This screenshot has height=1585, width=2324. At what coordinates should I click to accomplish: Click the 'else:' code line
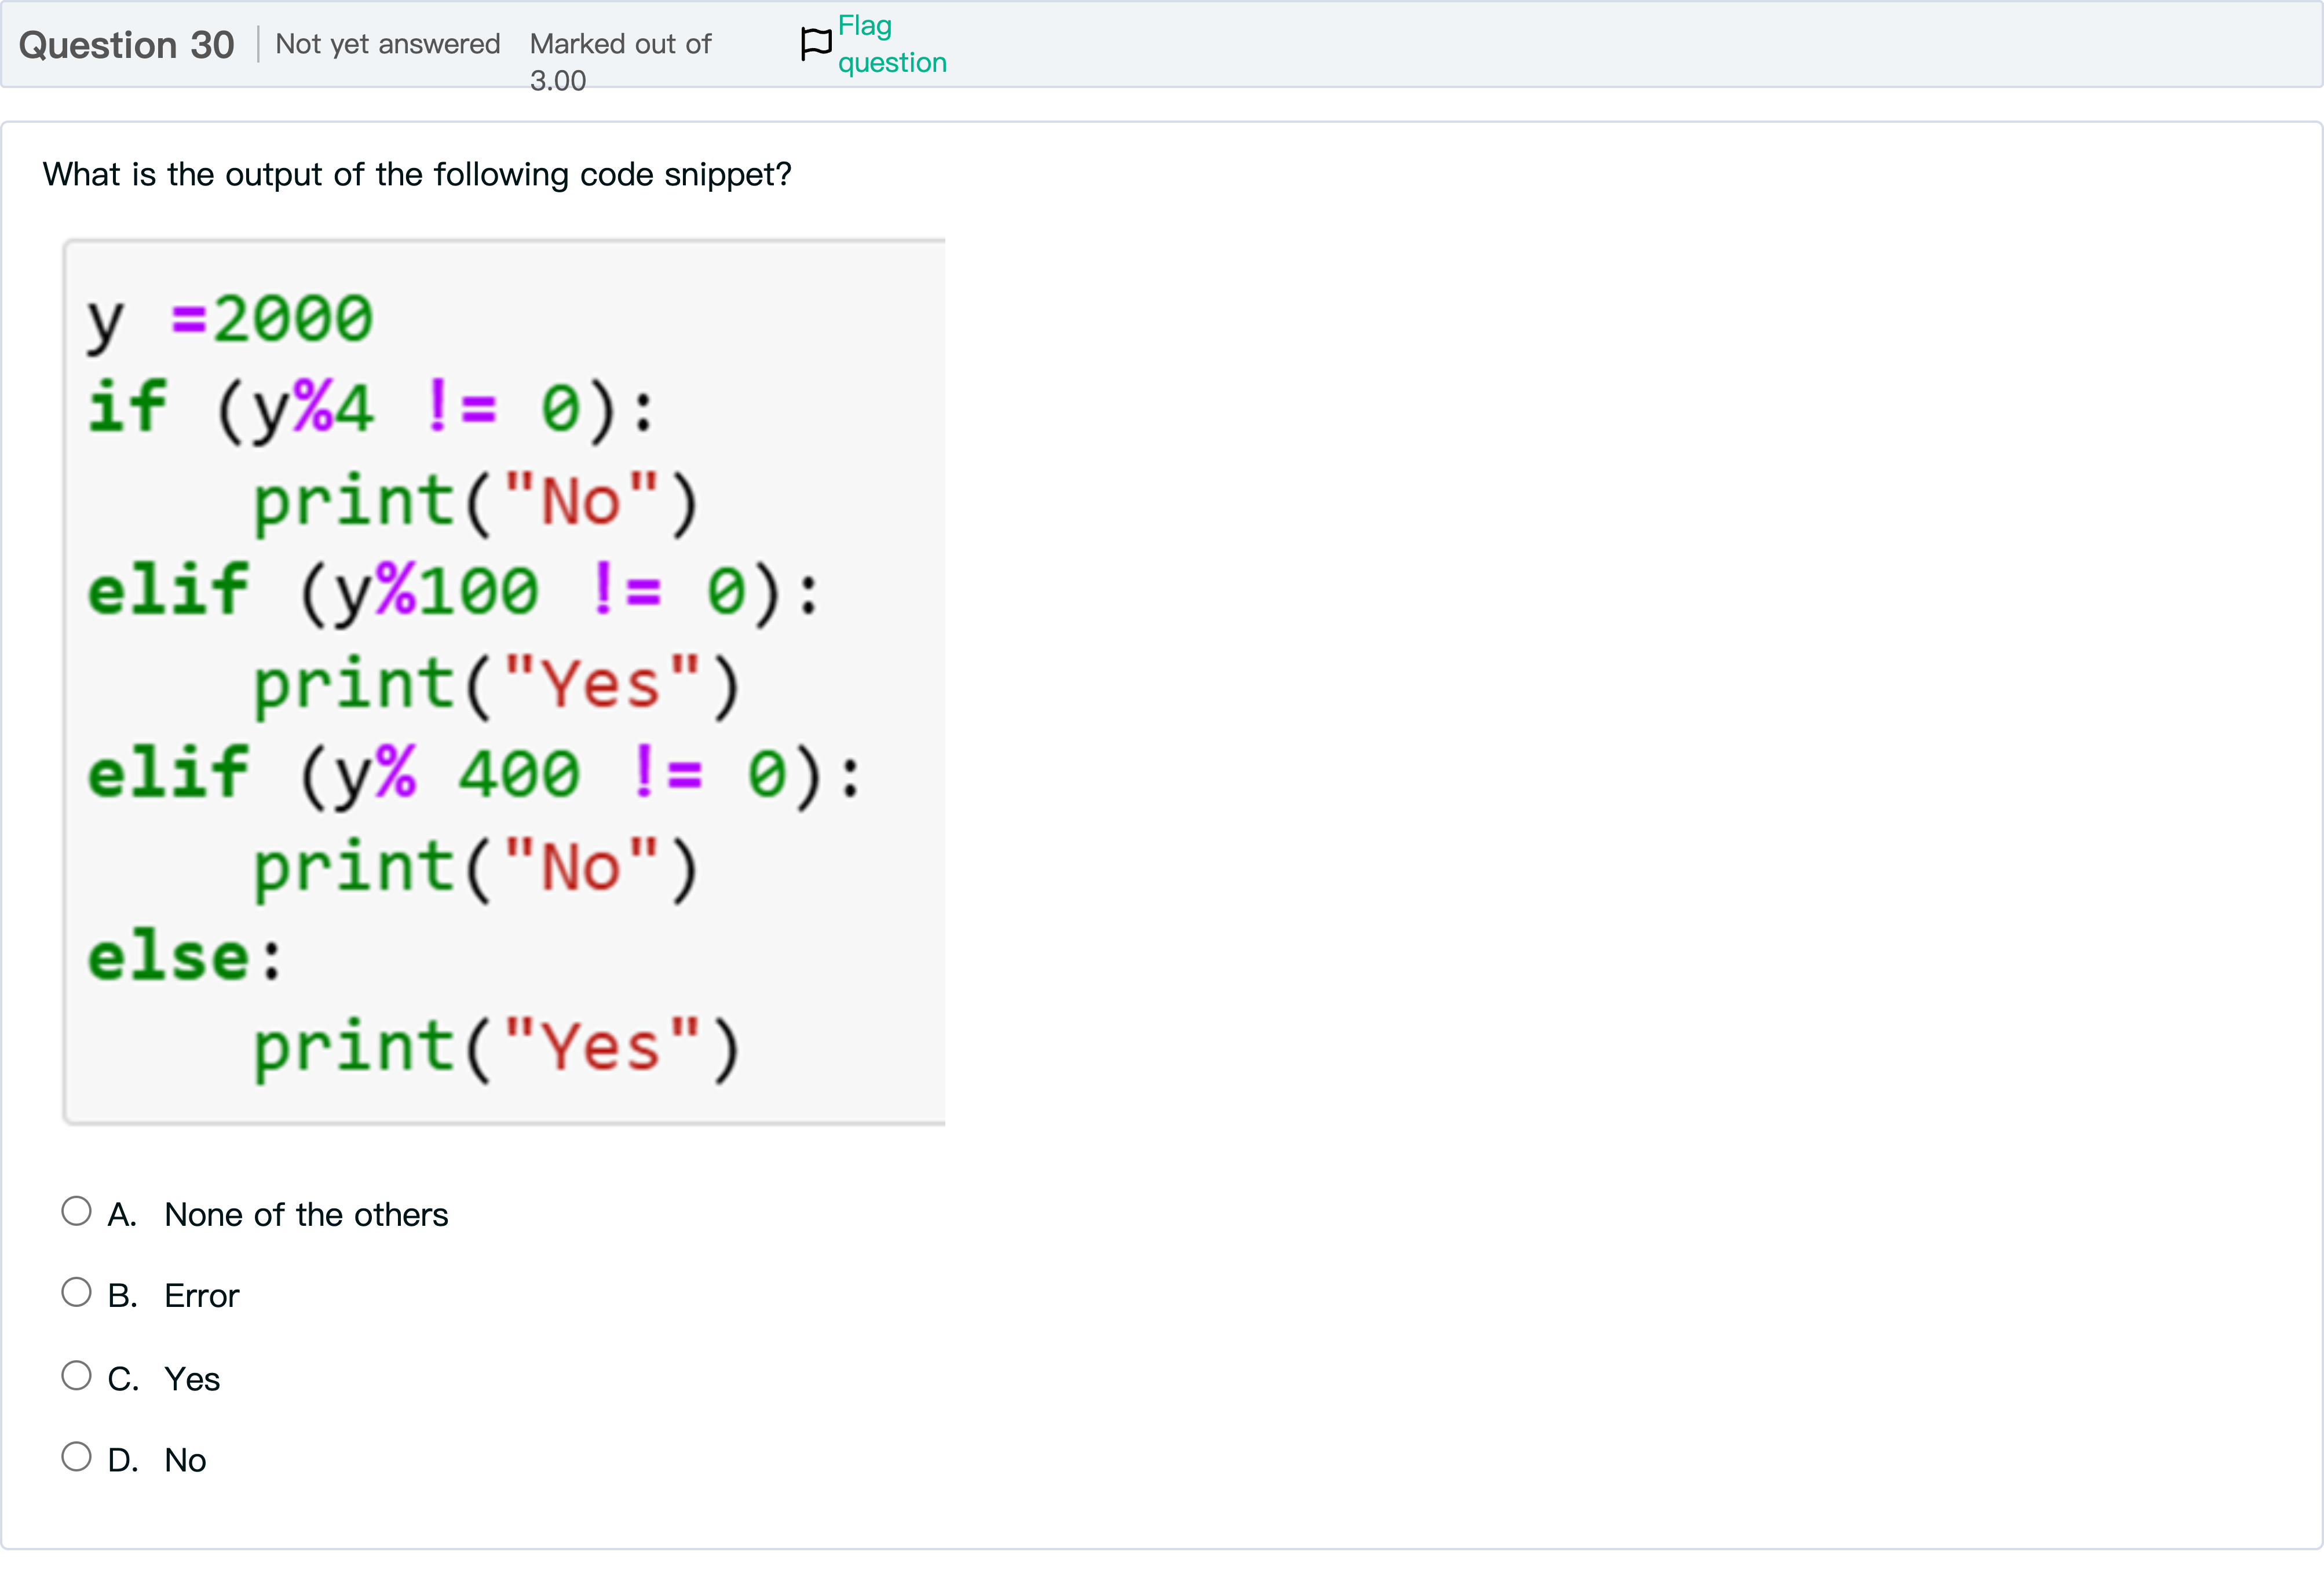pyautogui.click(x=185, y=957)
